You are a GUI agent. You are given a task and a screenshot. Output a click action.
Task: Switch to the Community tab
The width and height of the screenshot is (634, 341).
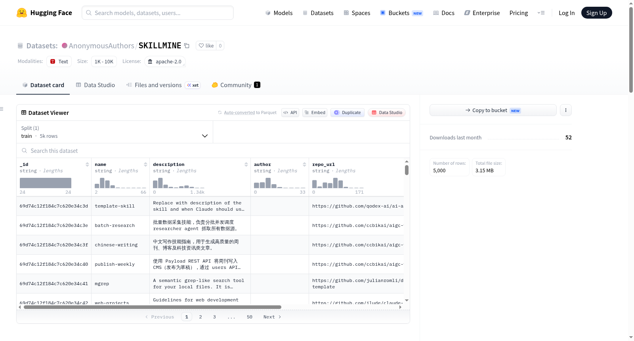click(x=236, y=85)
